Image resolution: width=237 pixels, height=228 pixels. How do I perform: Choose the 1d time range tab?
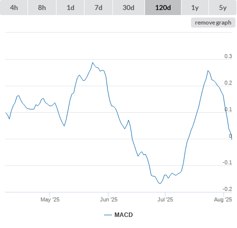[70, 8]
